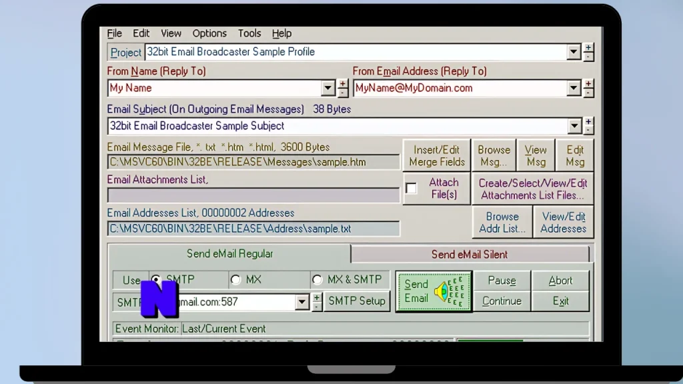The image size is (683, 384).
Task: Click in the From Email Address field
Action: [460, 88]
